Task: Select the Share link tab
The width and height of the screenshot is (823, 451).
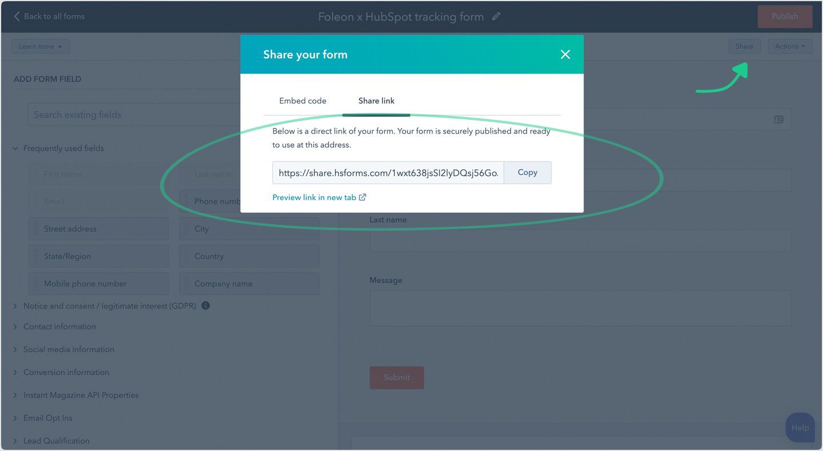Action: tap(376, 100)
